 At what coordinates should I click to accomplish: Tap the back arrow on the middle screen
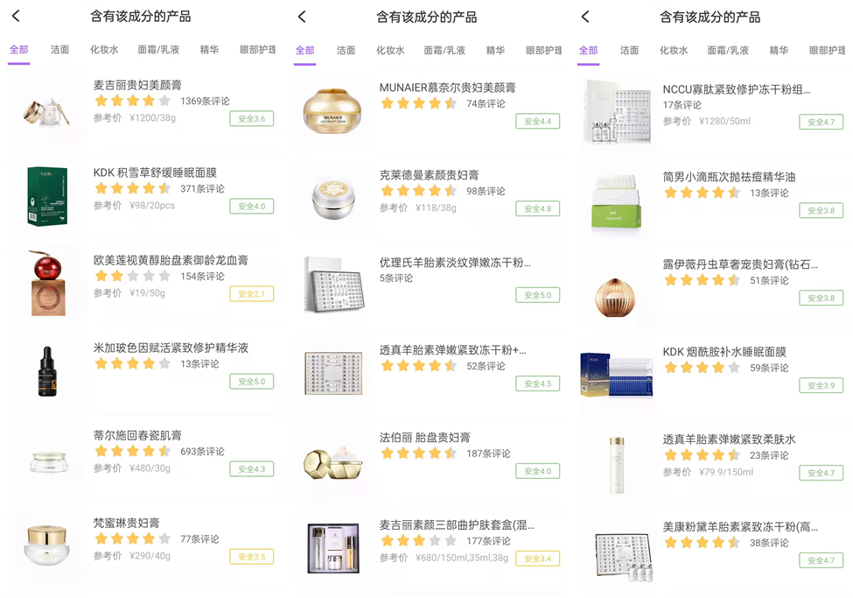(302, 17)
